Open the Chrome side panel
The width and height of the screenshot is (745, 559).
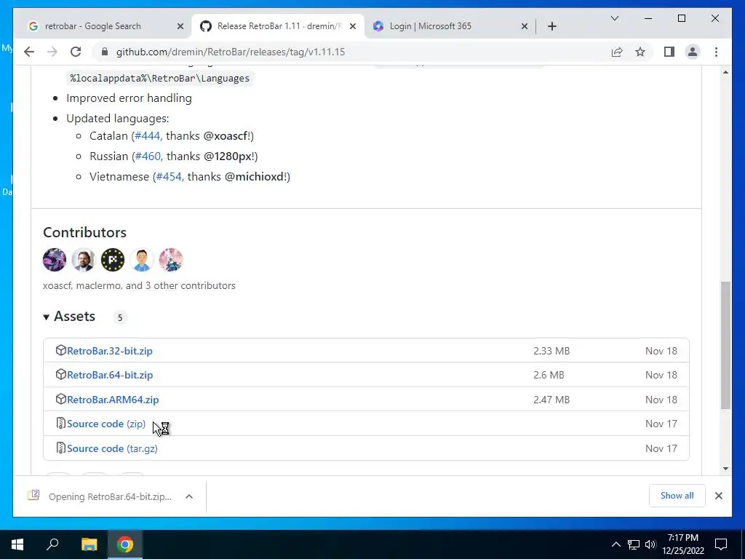669,52
